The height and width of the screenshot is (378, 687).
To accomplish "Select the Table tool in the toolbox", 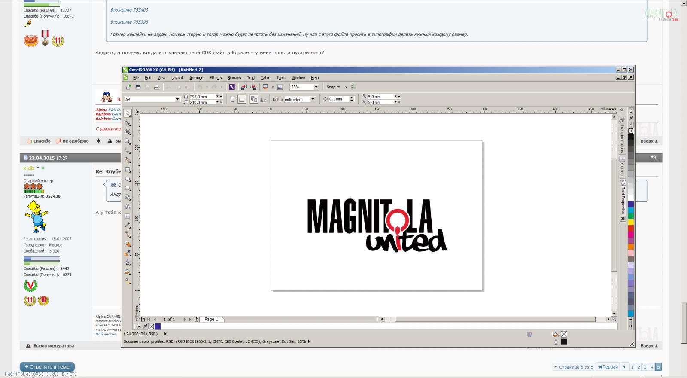I will tap(128, 216).
